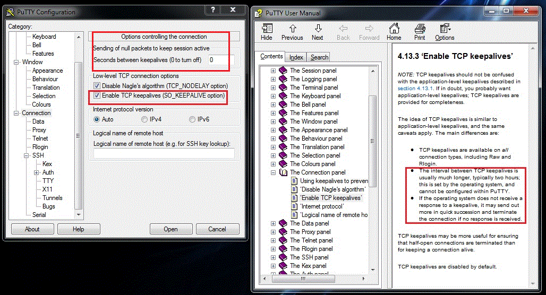Select IPv4 protocol radio button
The width and height of the screenshot is (546, 295).
[144, 119]
